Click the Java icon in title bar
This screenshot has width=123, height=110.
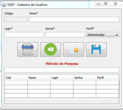[x=4, y=5]
